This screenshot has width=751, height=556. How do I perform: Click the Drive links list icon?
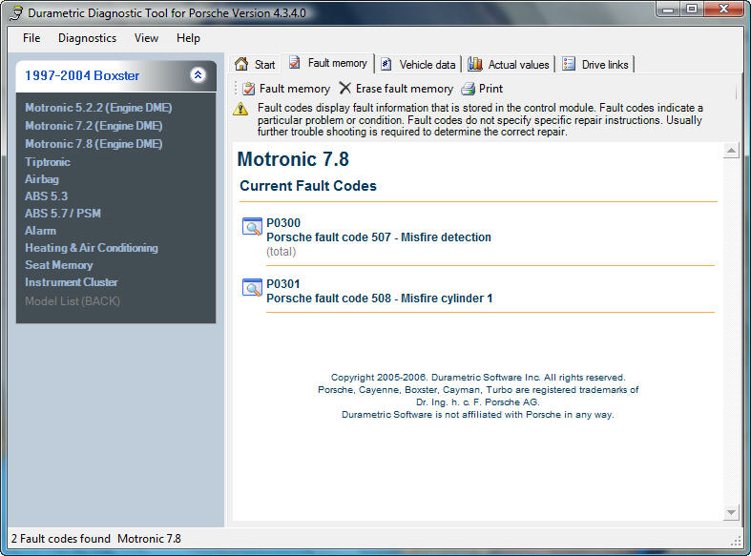(x=569, y=64)
